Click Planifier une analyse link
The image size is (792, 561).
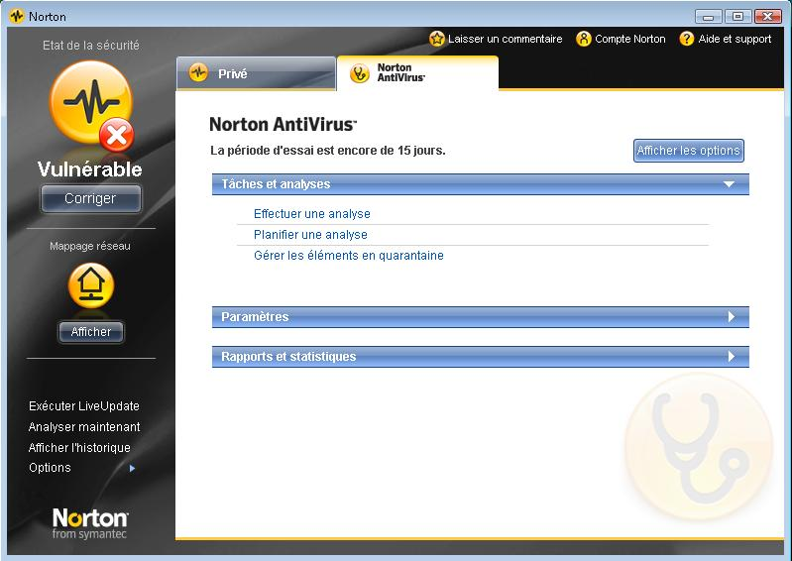[310, 235]
